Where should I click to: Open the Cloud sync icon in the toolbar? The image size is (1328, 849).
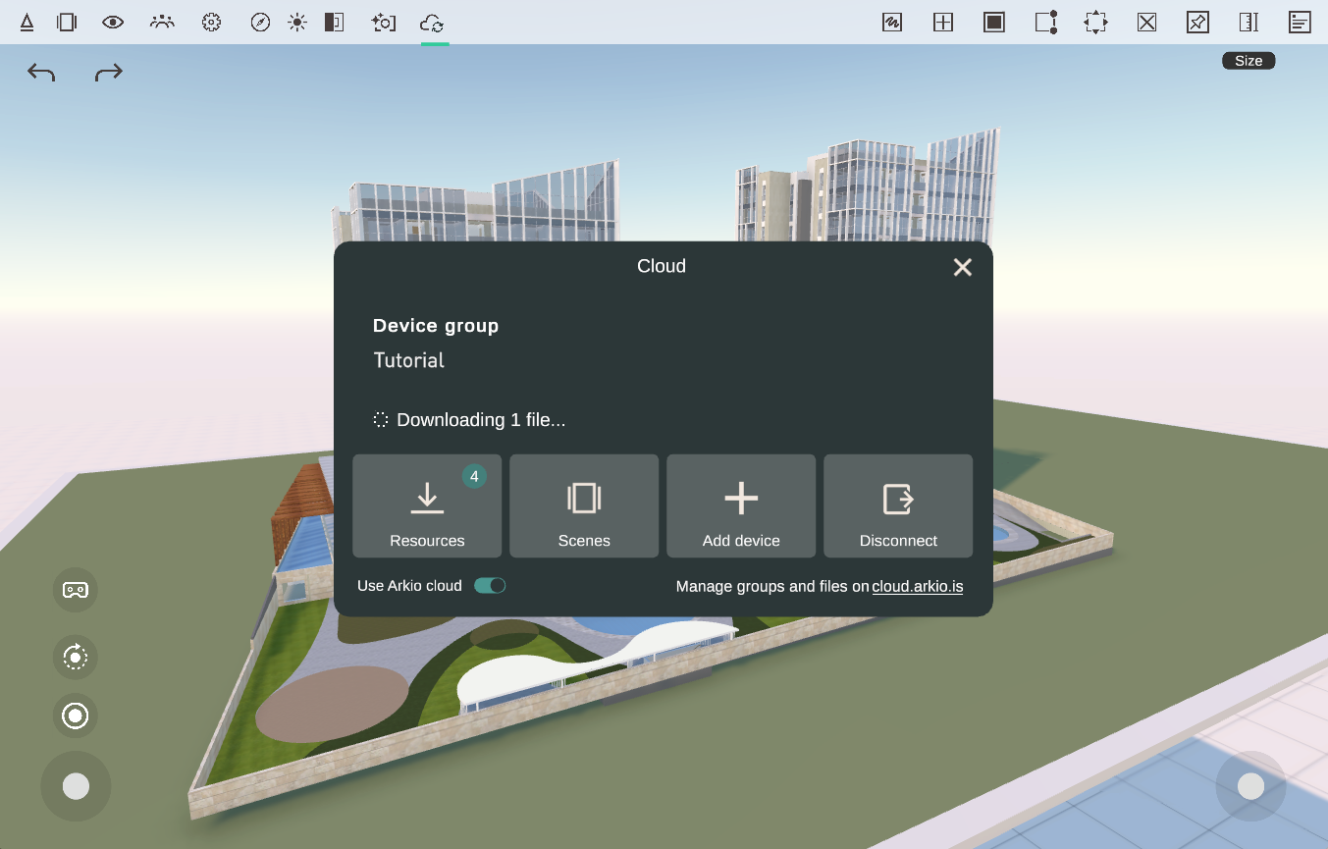point(432,23)
